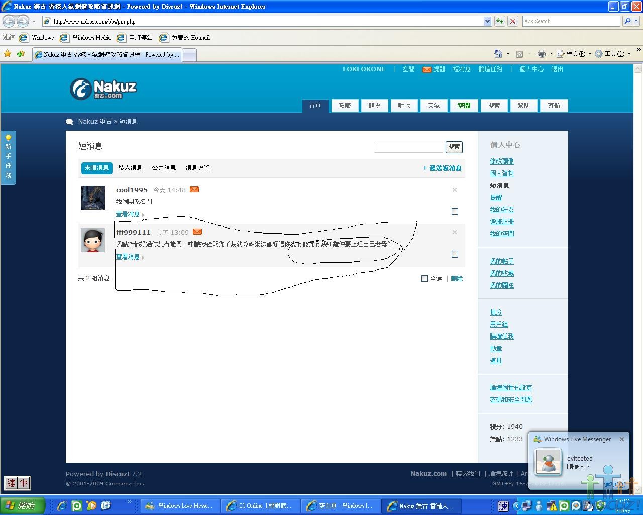Open search provider options dropdown
The height and width of the screenshot is (515, 643).
pyautogui.click(x=636, y=21)
